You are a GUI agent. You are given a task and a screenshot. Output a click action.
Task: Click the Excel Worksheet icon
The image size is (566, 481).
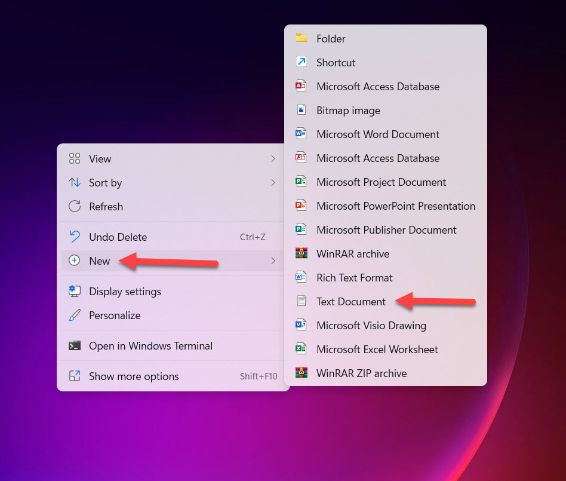[x=302, y=350]
